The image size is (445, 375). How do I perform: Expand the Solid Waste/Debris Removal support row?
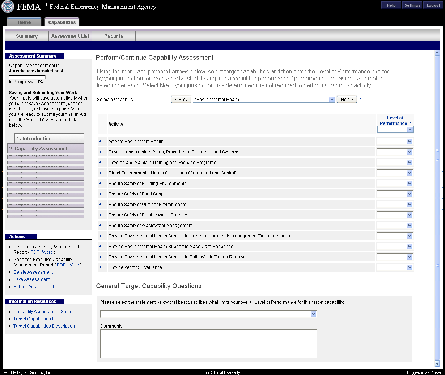pyautogui.click(x=101, y=257)
